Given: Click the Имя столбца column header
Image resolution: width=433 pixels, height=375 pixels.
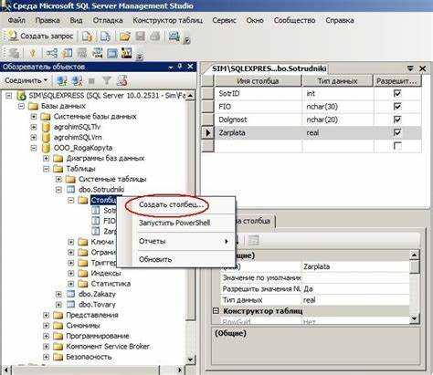Looking at the screenshot, I should pos(259,81).
